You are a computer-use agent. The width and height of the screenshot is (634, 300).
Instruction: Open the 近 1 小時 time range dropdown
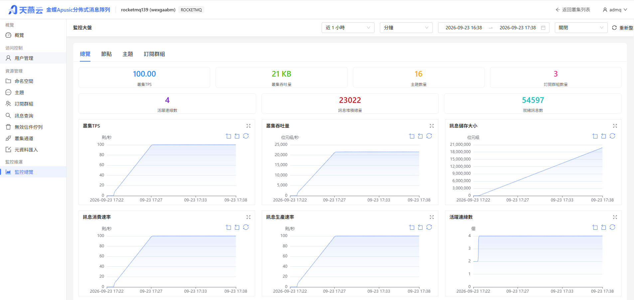348,28
